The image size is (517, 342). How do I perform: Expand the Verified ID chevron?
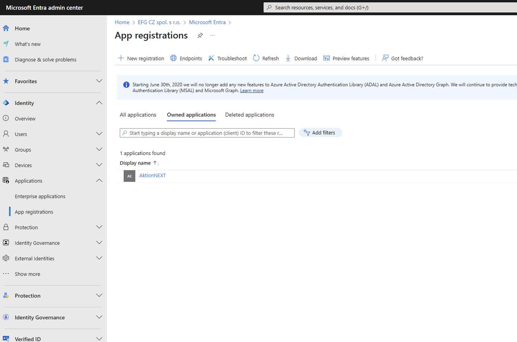[99, 339]
